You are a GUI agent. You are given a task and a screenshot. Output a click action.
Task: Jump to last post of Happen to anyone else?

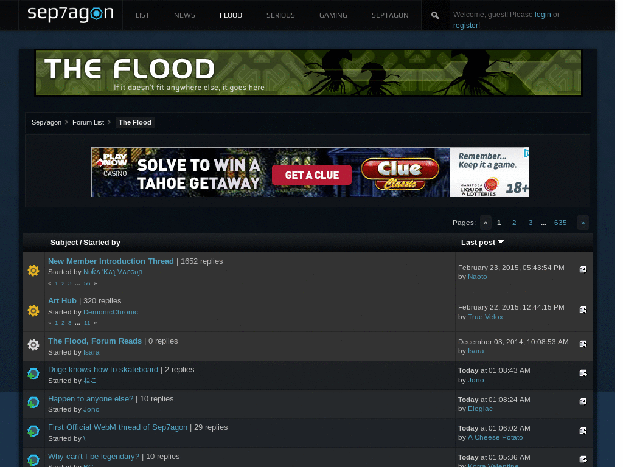click(x=583, y=402)
